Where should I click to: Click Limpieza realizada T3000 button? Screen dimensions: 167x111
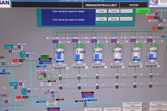[x=132, y=109]
